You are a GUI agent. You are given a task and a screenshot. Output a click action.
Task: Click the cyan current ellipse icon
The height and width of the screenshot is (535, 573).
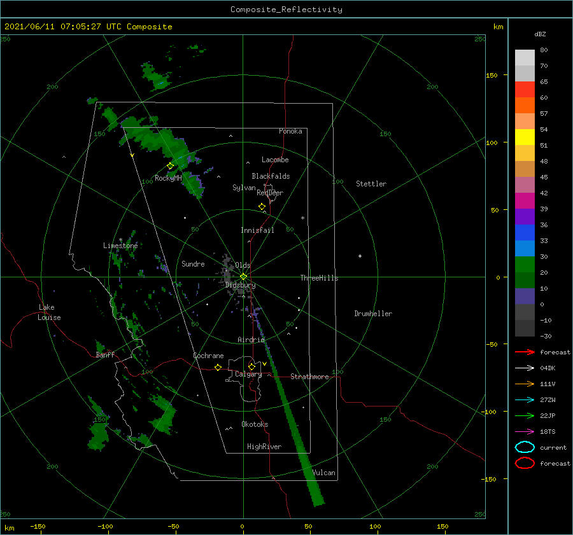click(x=525, y=447)
